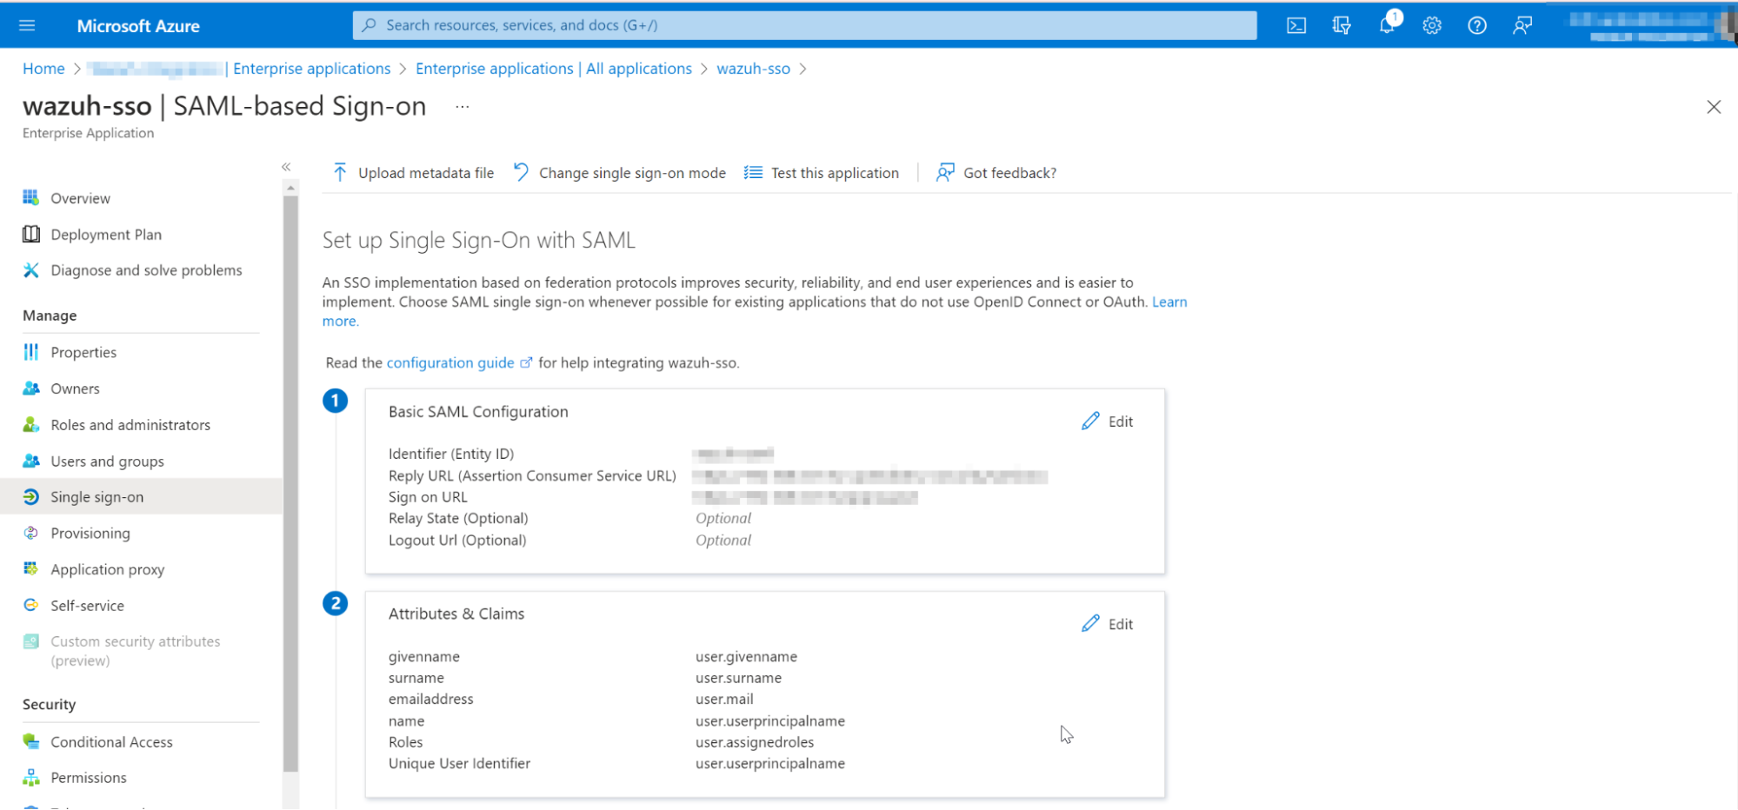Image resolution: width=1738 pixels, height=810 pixels.
Task: Click the Test this application list icon
Action: [x=753, y=172]
